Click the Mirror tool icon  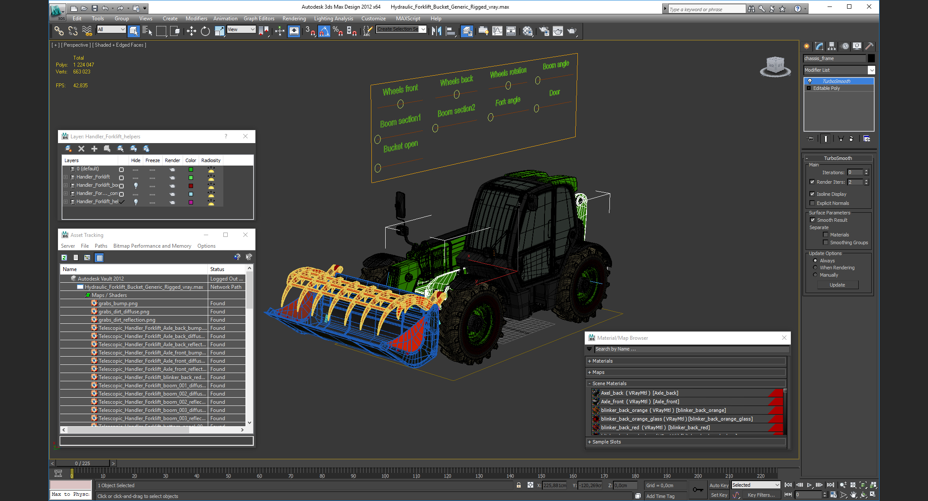[x=436, y=31]
